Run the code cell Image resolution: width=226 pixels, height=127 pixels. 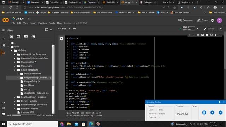click(x=61, y=38)
